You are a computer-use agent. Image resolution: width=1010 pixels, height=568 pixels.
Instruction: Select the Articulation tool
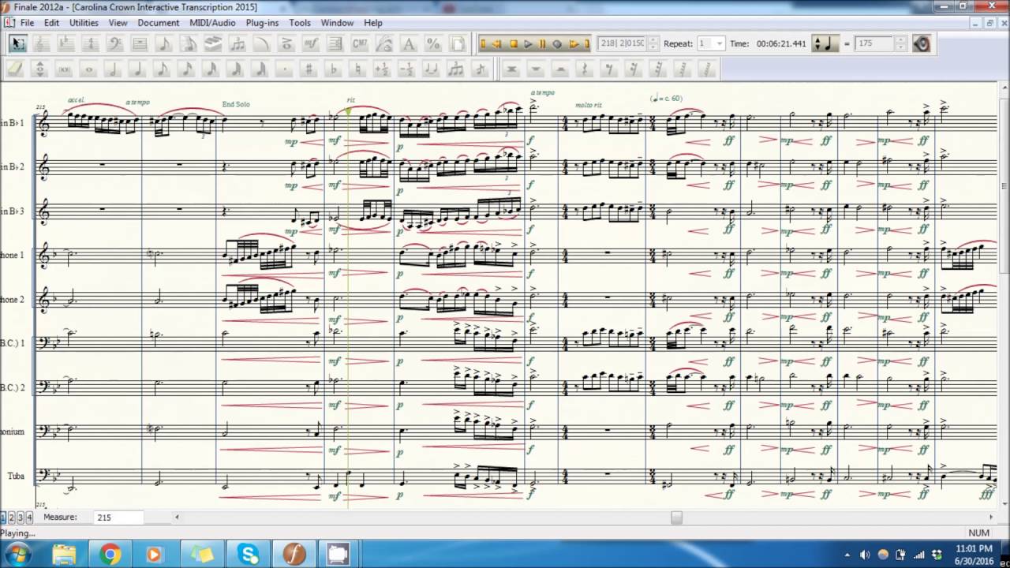point(286,44)
